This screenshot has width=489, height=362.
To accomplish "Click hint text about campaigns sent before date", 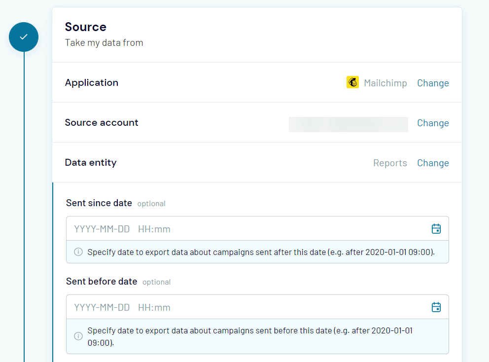I will (250, 336).
